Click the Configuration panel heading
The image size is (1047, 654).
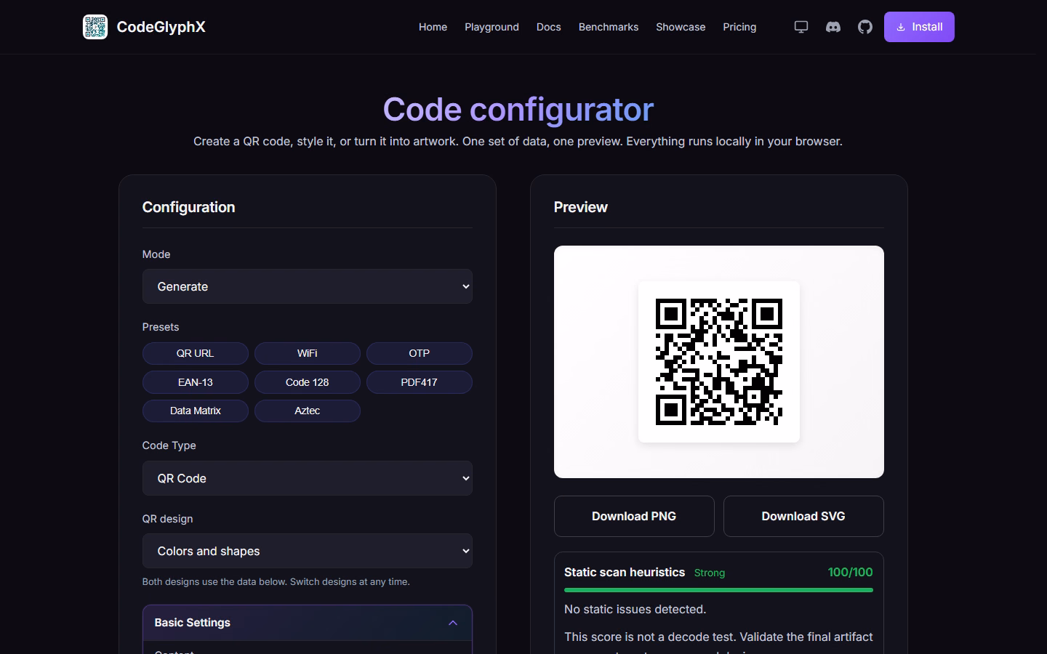tap(188, 207)
